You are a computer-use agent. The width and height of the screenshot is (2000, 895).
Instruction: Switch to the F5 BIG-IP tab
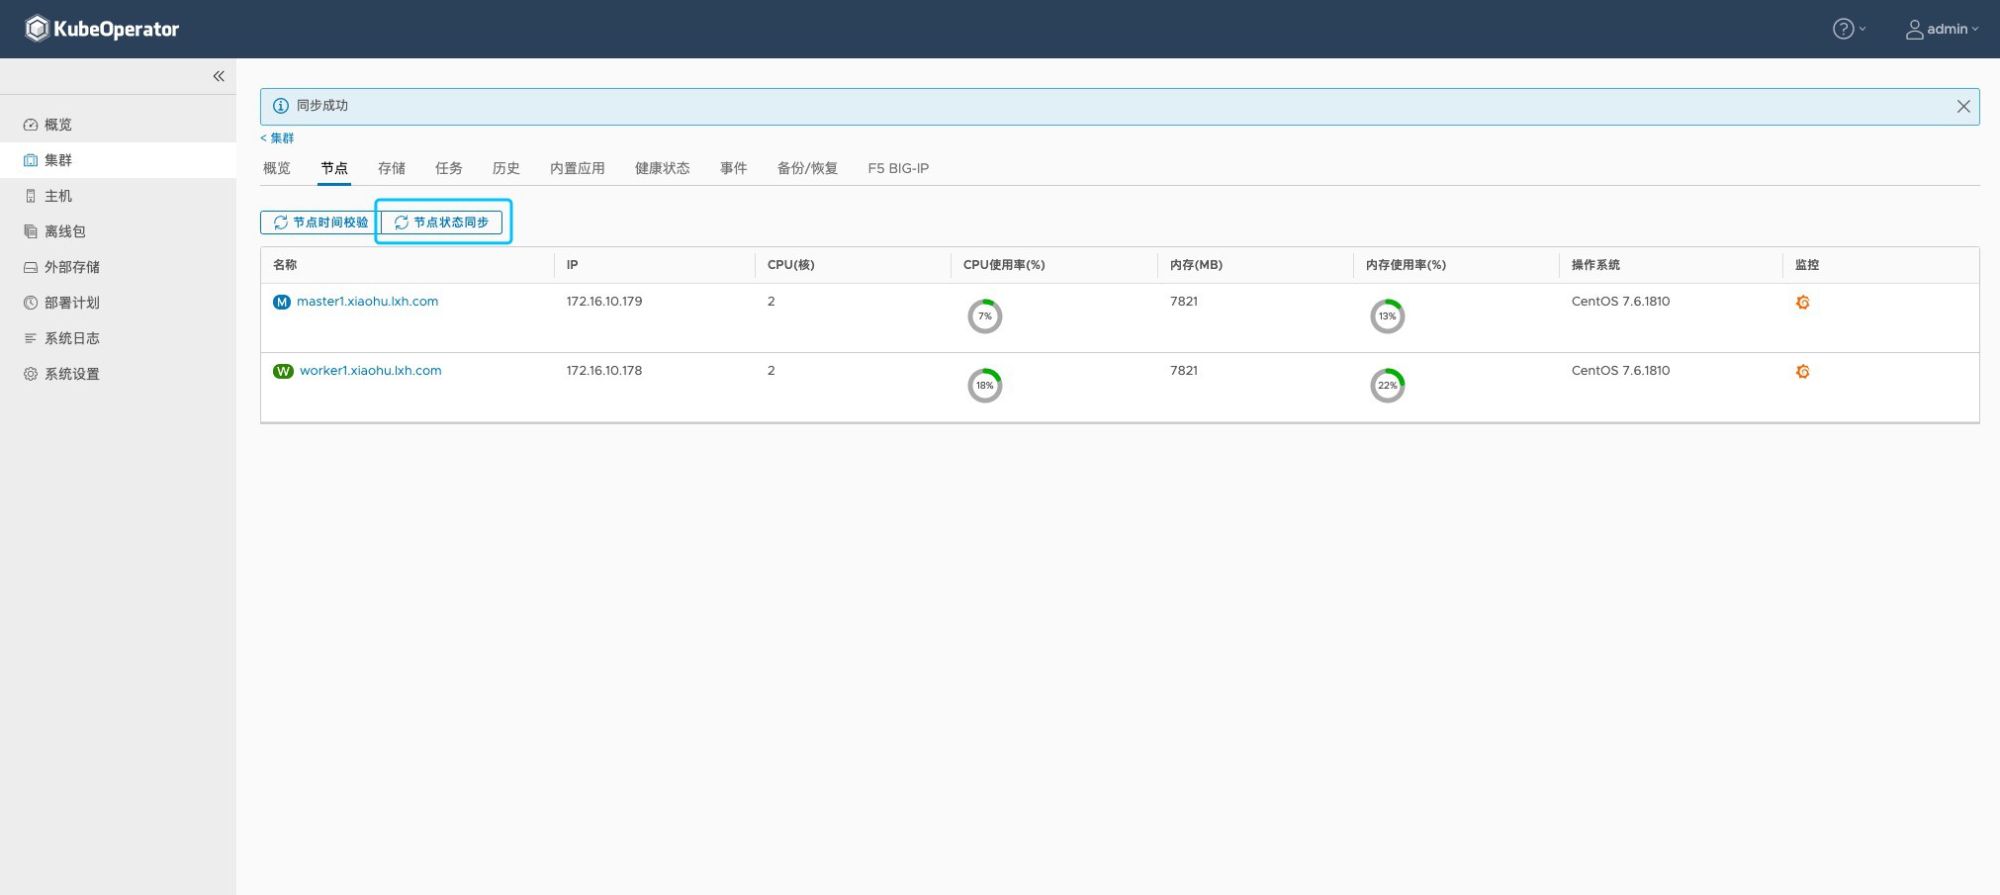(898, 168)
